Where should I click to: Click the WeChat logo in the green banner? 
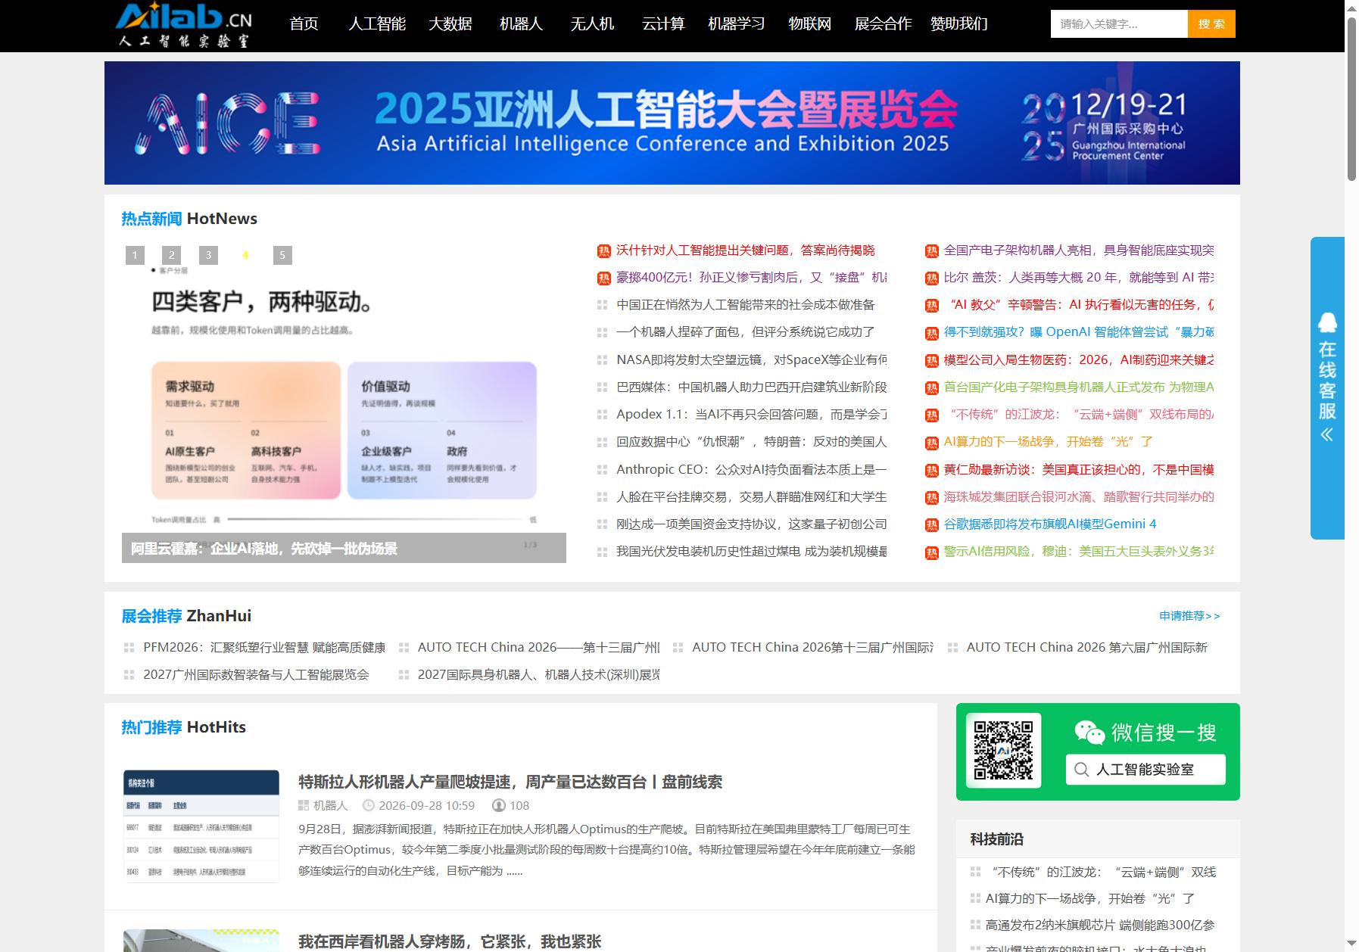(x=1089, y=732)
